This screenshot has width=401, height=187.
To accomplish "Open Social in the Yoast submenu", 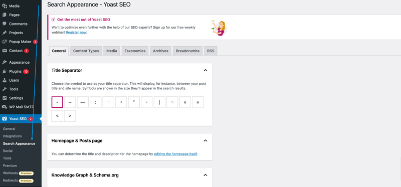I will tap(8, 151).
